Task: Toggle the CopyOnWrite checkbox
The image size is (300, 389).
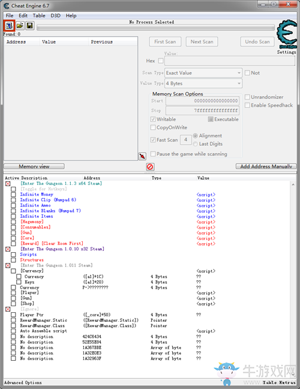Action: [153, 127]
